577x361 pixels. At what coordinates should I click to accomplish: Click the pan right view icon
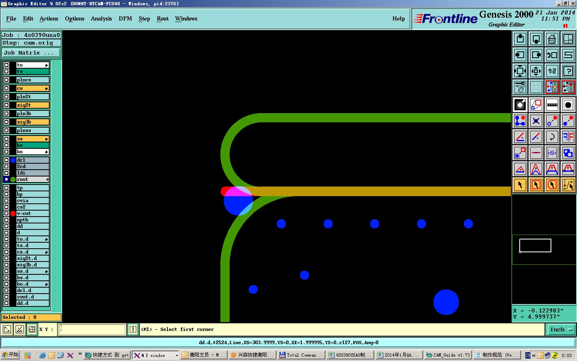point(536,55)
